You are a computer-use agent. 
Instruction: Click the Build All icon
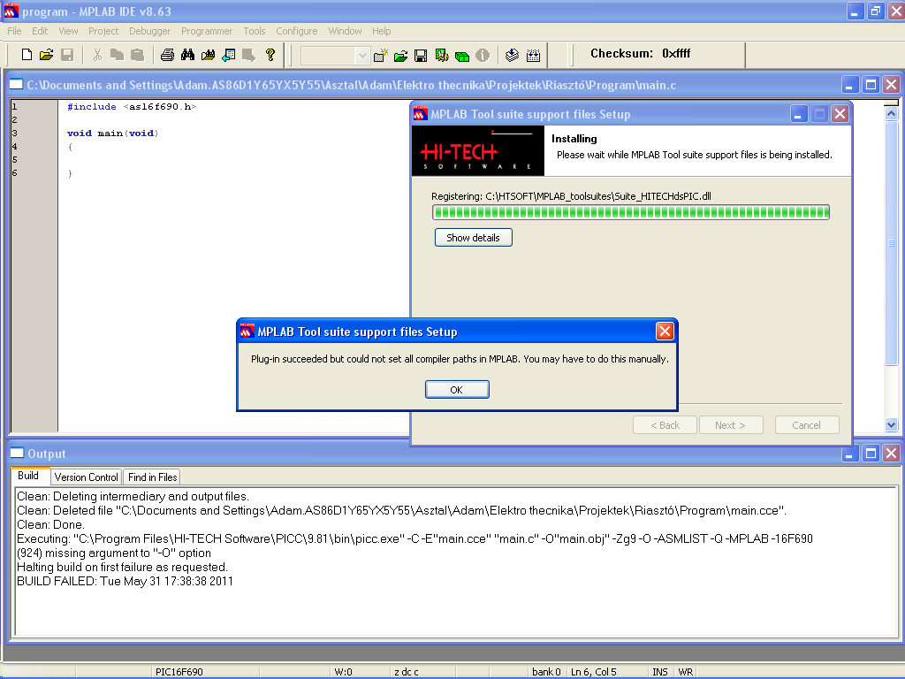(533, 56)
